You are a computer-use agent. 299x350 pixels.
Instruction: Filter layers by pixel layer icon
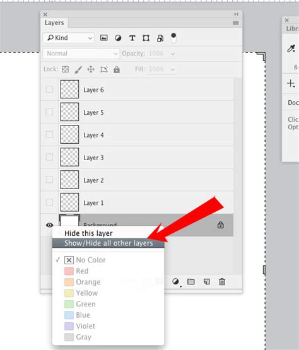pos(103,38)
